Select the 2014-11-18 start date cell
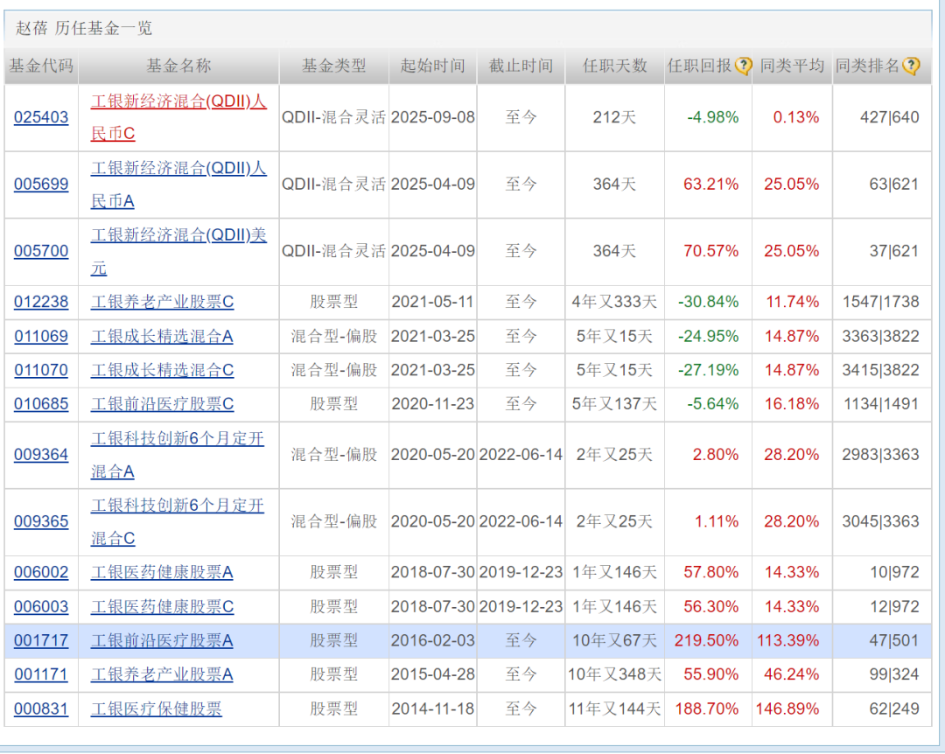 [433, 709]
